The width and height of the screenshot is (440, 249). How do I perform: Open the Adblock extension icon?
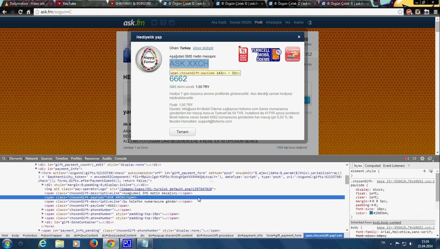tap(409, 12)
